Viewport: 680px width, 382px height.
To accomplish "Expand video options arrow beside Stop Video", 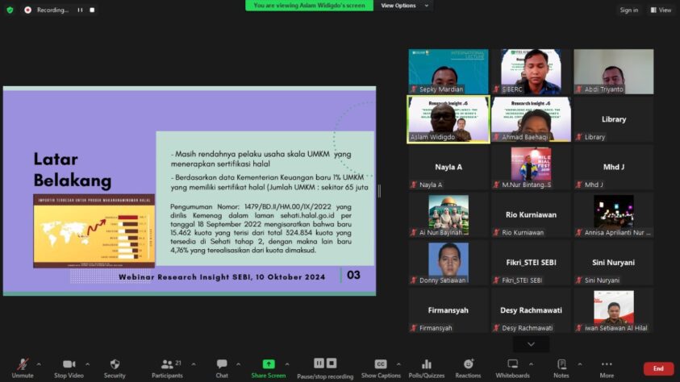I will click(x=87, y=363).
